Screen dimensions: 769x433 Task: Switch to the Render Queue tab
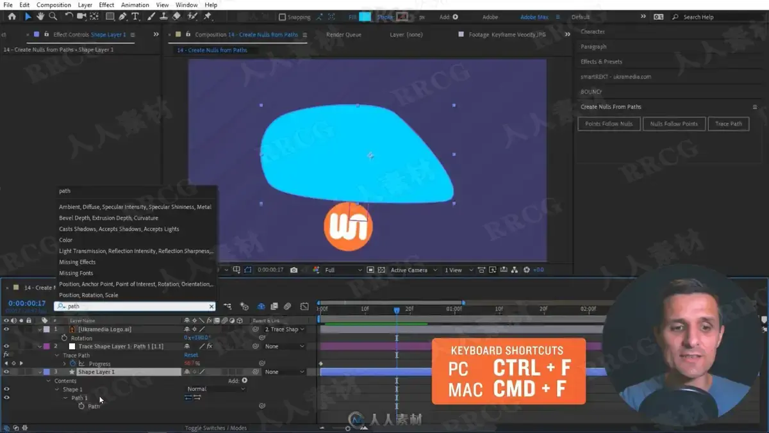[x=344, y=35]
